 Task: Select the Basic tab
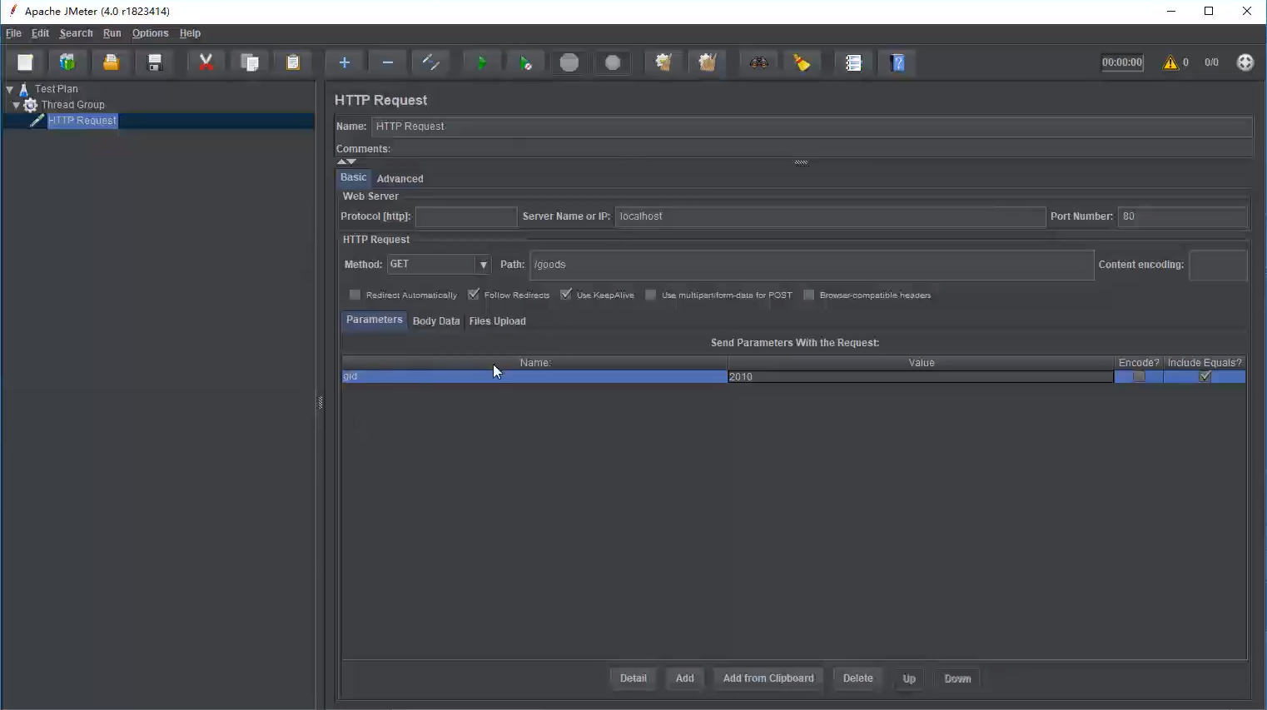(354, 177)
